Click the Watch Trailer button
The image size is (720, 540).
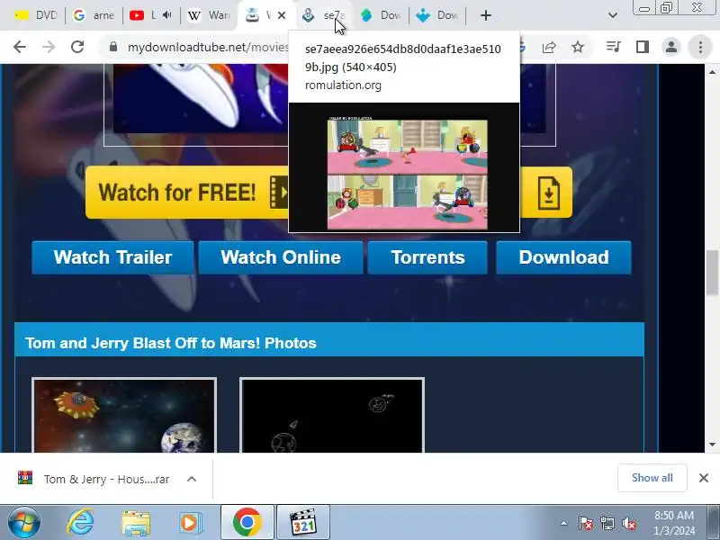(x=112, y=257)
